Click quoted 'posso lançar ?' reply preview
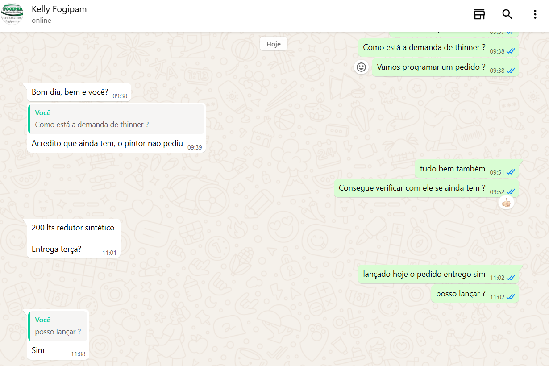This screenshot has height=366, width=549. (58, 326)
